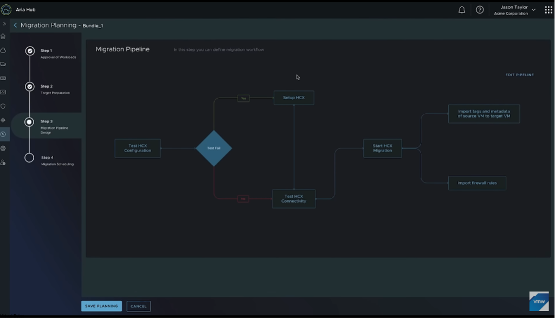Image resolution: width=555 pixels, height=318 pixels.
Task: Open Step 2 Target Preparation
Action: point(55,89)
